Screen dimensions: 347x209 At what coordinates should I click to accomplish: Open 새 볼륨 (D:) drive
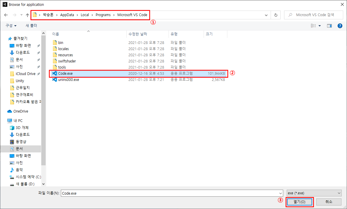pyautogui.click(x=25, y=184)
